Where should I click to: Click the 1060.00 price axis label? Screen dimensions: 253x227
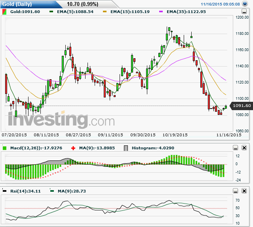[242, 131]
